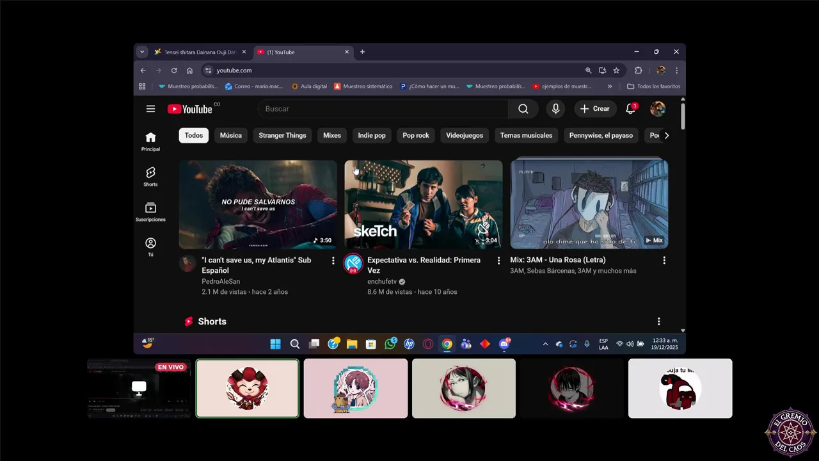
Task: Go to the browser home page
Action: [189, 70]
